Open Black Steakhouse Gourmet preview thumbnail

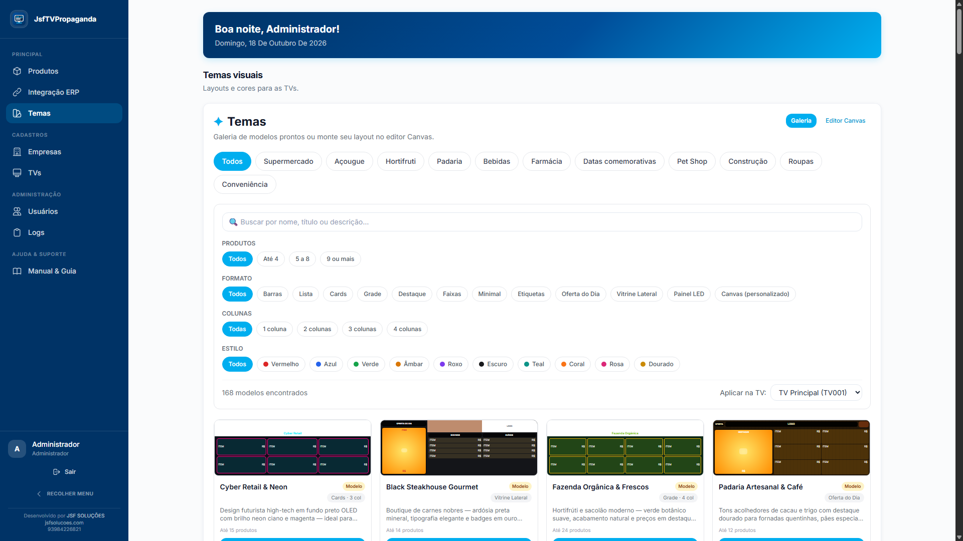click(x=459, y=448)
